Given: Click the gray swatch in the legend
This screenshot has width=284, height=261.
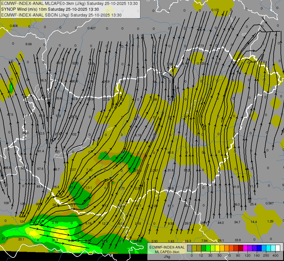Looking at the screenshot, I should (x=190, y=248).
